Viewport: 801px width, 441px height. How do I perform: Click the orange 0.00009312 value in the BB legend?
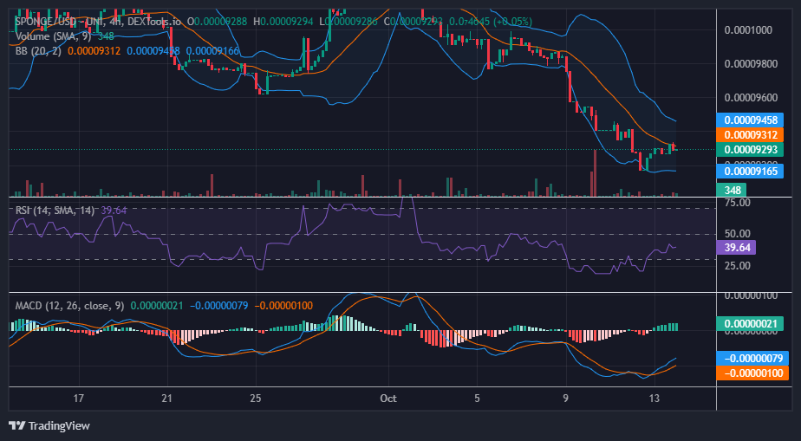pos(94,51)
